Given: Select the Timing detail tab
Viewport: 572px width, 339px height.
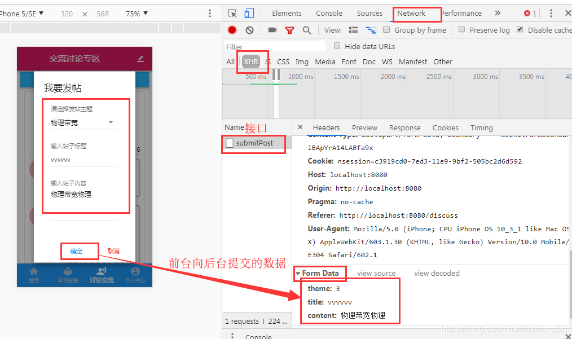Looking at the screenshot, I should (482, 127).
